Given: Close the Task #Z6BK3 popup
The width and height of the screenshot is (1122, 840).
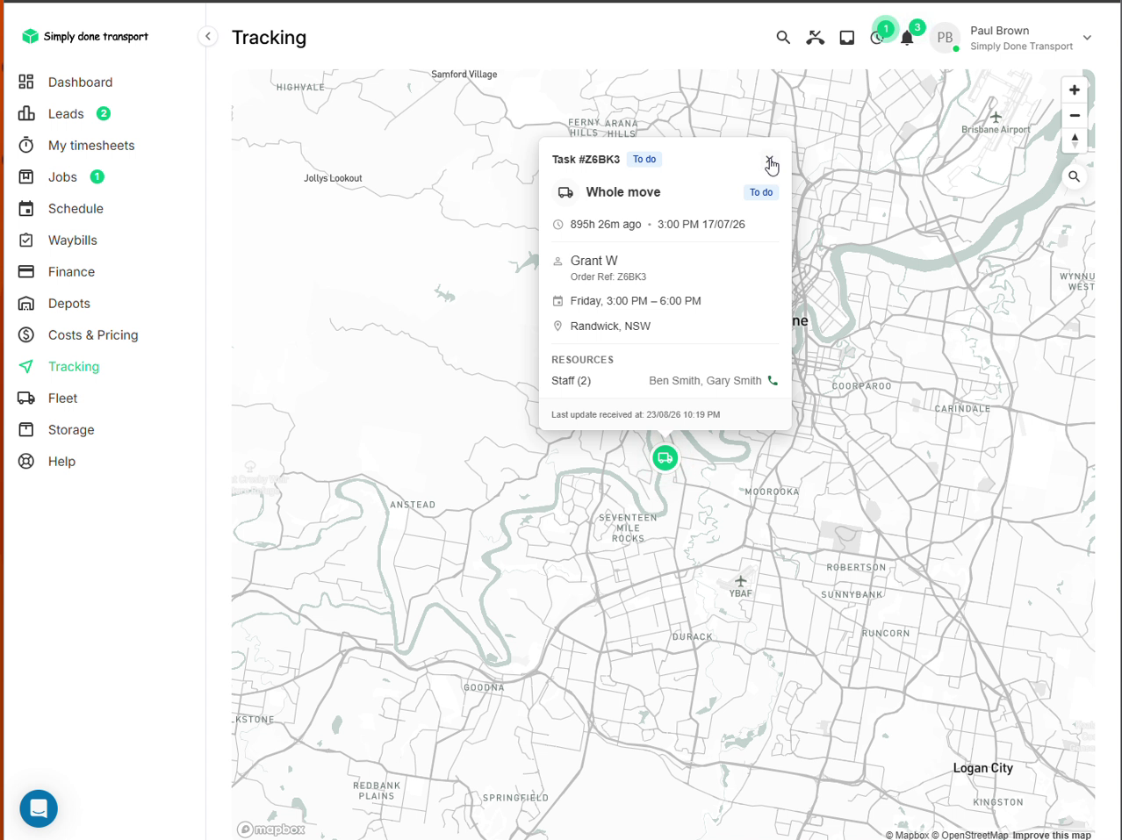Looking at the screenshot, I should [770, 160].
